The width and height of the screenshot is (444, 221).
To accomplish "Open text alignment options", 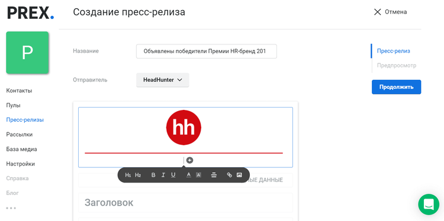I will click(214, 175).
